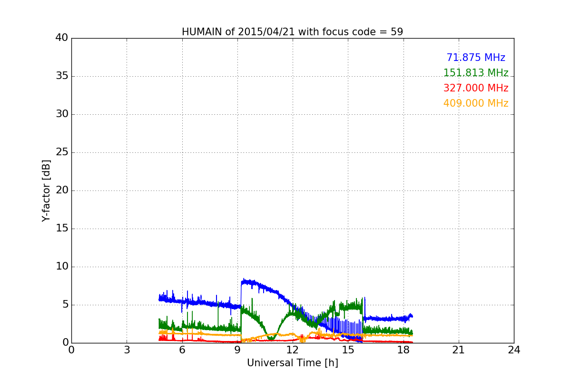Select the 71.875 MHz legend label
571x381 pixels.
coord(476,58)
